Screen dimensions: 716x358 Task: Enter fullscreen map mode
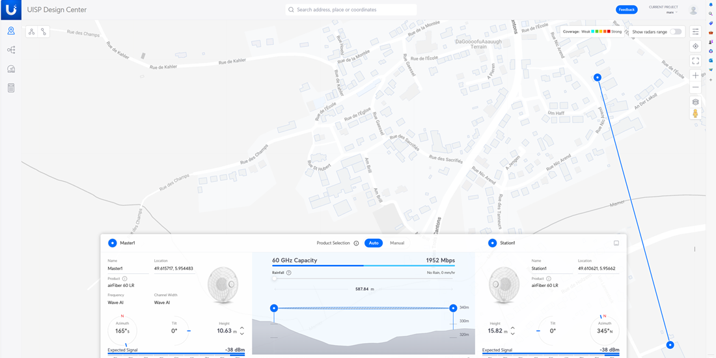695,61
